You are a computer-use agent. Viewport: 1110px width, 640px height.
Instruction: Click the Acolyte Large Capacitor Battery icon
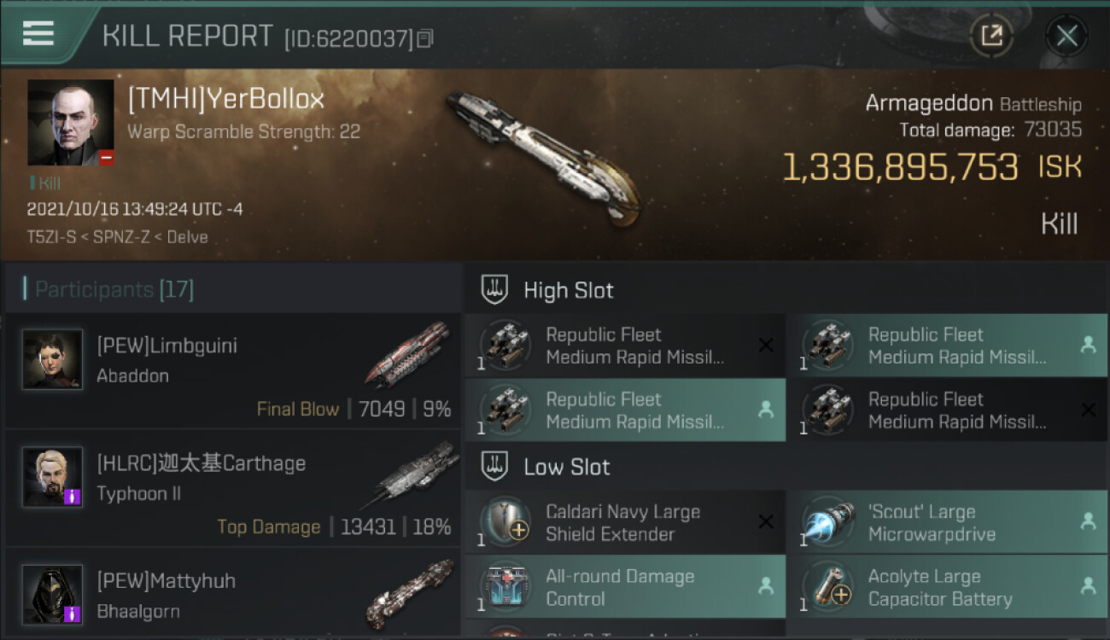click(x=829, y=587)
